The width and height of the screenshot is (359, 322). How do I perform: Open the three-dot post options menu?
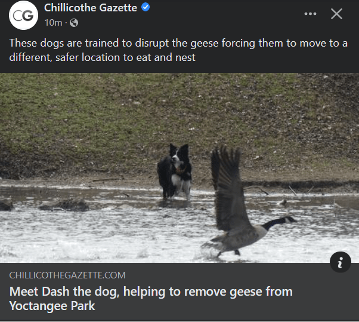tap(310, 14)
